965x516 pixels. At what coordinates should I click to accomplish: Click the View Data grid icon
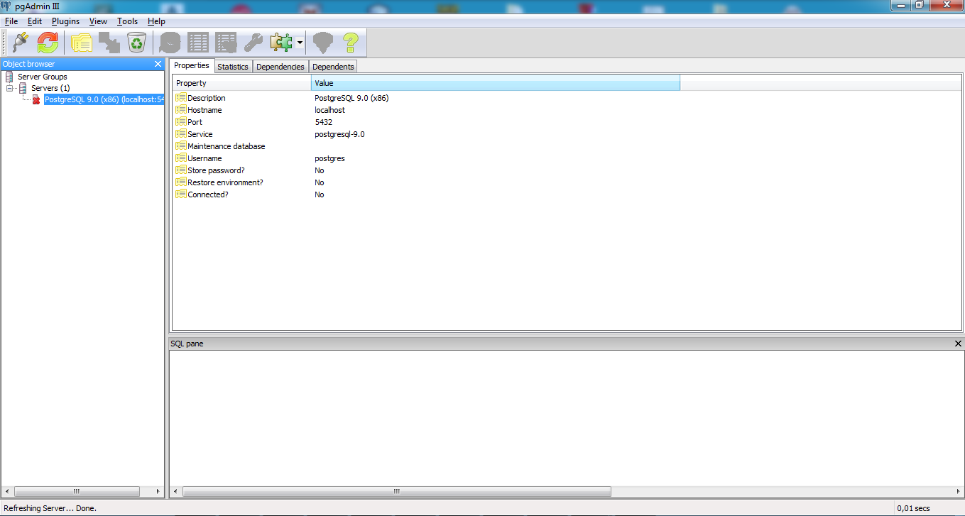198,43
